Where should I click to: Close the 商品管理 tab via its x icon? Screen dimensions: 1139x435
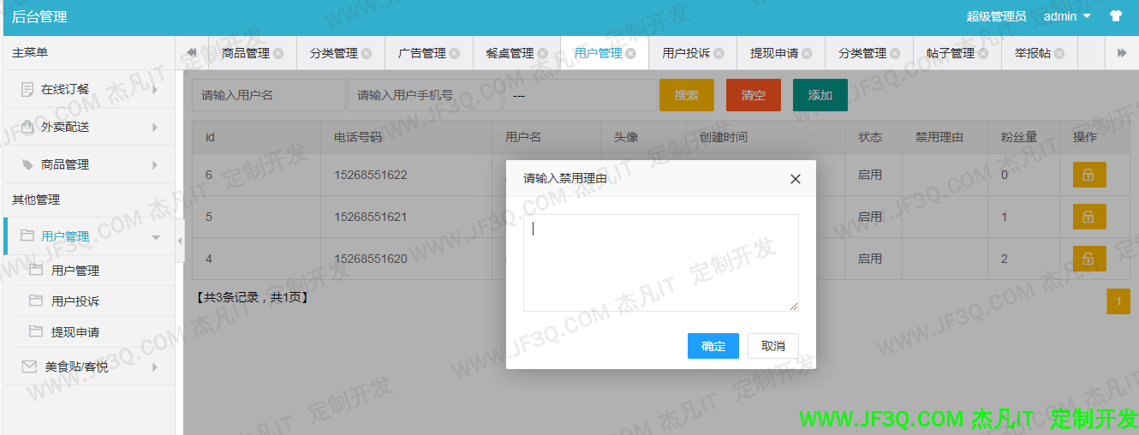(278, 53)
